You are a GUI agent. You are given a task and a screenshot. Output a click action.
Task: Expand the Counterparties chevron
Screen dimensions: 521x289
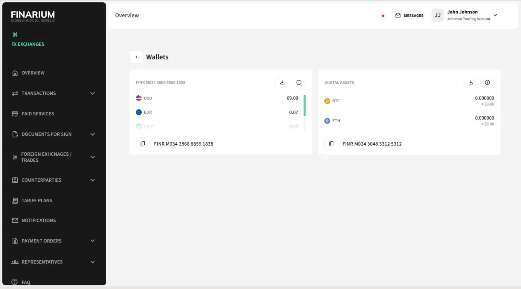[93, 180]
